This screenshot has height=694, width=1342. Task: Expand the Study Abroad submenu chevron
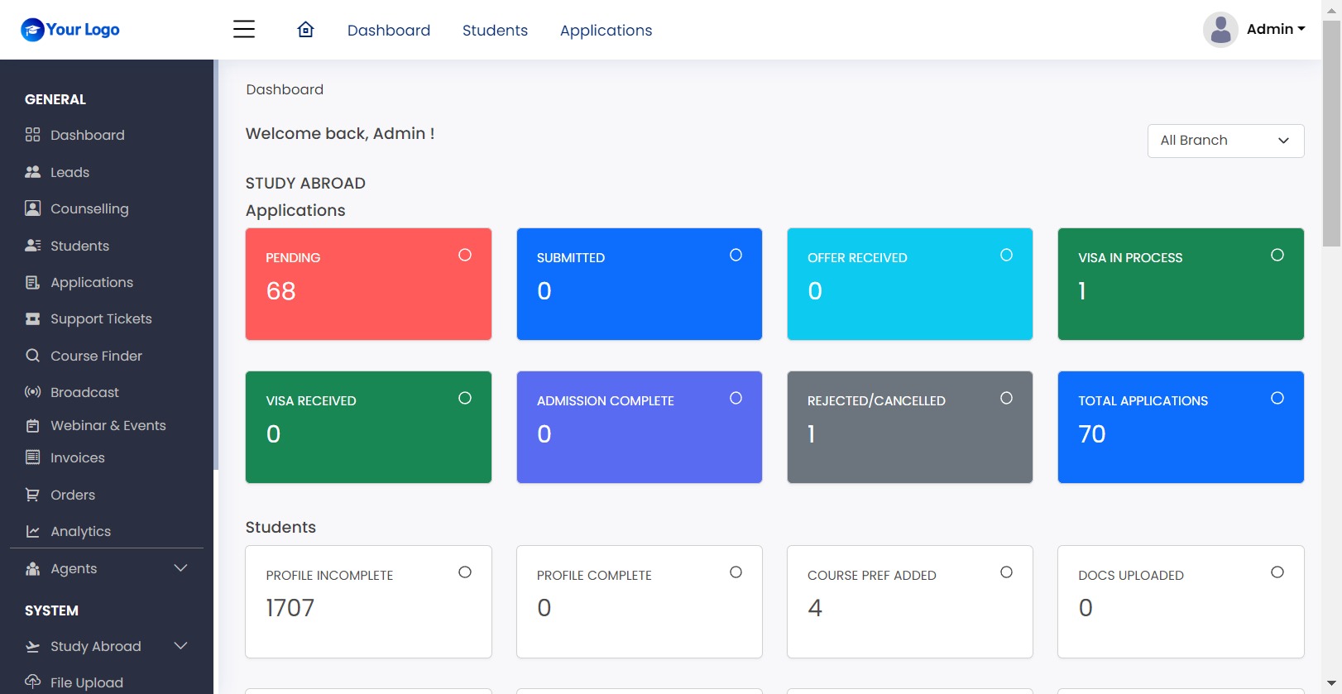tap(181, 646)
